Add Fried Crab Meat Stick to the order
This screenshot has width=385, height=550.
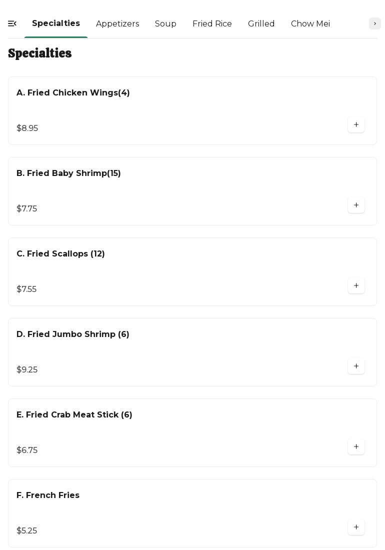click(x=356, y=447)
